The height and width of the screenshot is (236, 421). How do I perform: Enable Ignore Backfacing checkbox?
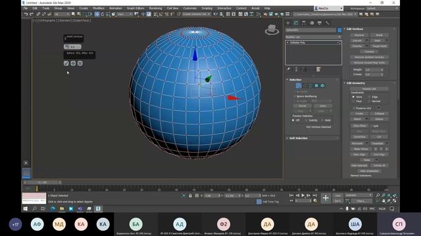click(295, 96)
